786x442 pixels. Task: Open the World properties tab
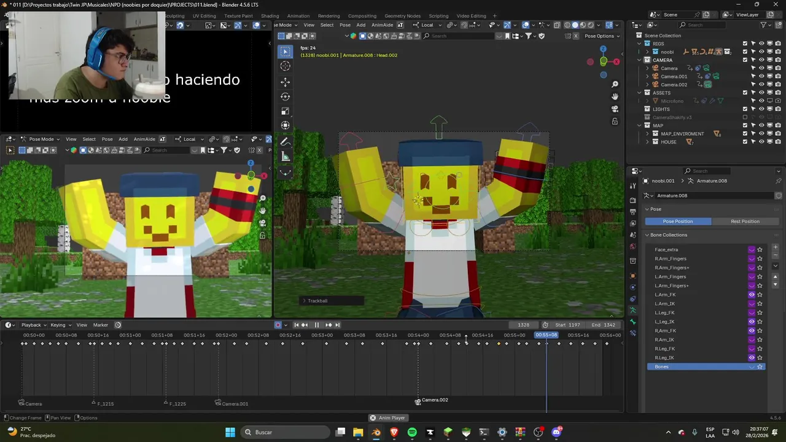point(633,247)
